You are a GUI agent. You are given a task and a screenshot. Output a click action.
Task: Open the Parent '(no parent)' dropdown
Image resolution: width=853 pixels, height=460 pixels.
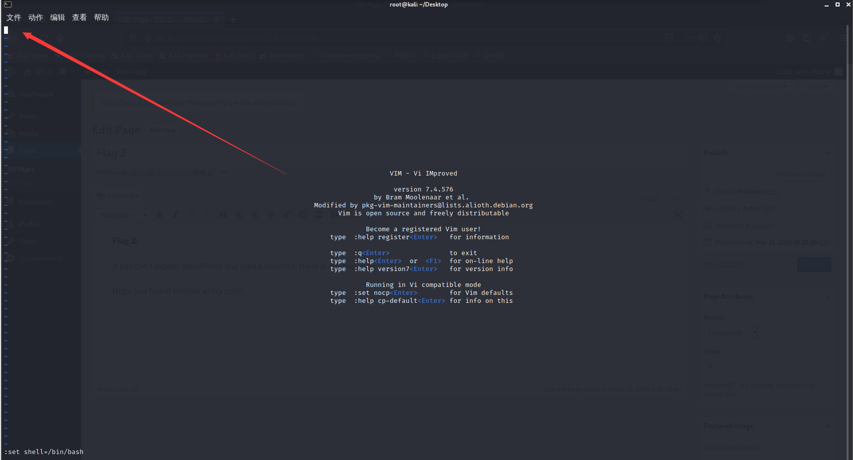click(x=732, y=333)
